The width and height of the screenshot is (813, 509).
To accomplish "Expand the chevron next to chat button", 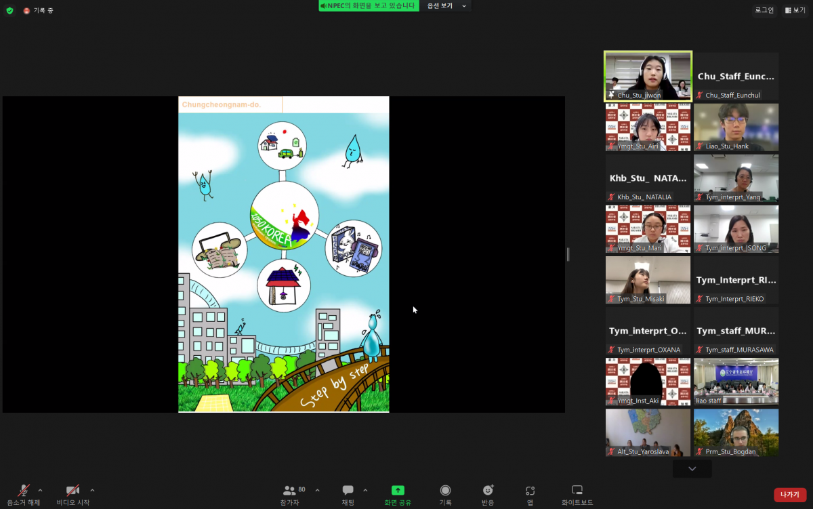I will pos(365,490).
